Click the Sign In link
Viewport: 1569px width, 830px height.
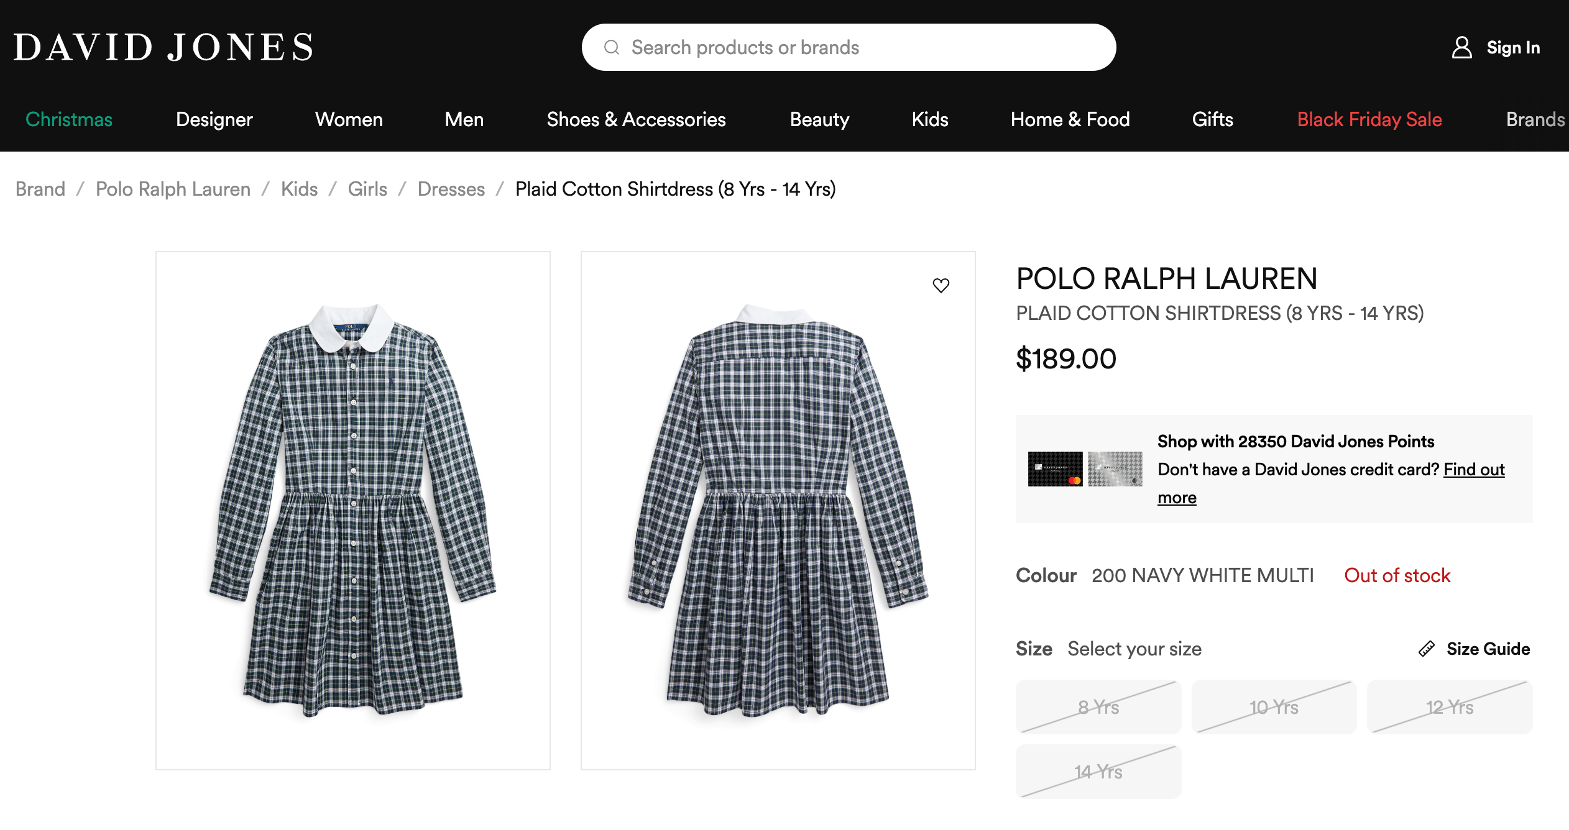[1513, 47]
